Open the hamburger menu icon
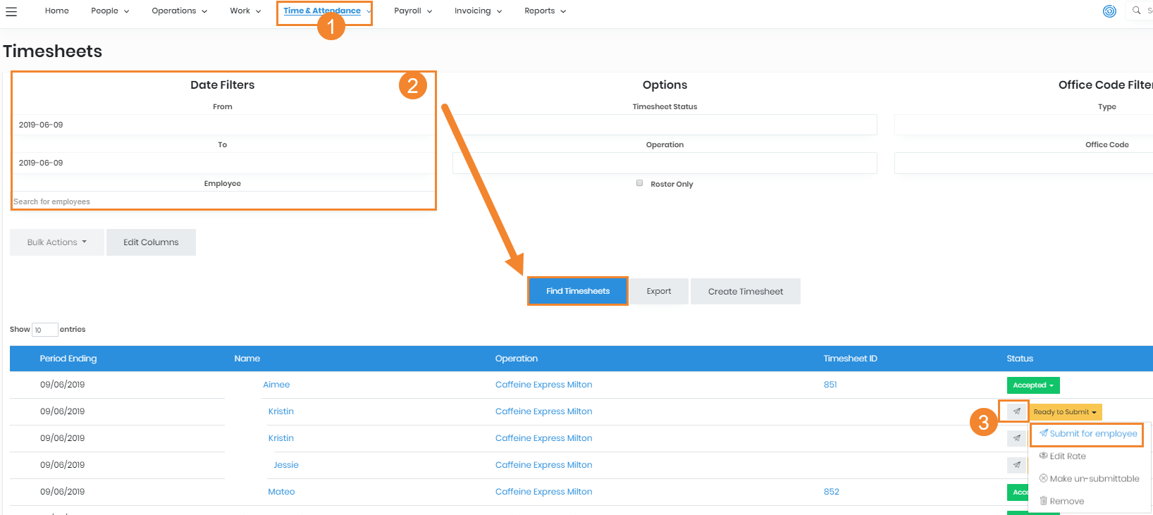Image resolution: width=1153 pixels, height=515 pixels. coord(11,11)
